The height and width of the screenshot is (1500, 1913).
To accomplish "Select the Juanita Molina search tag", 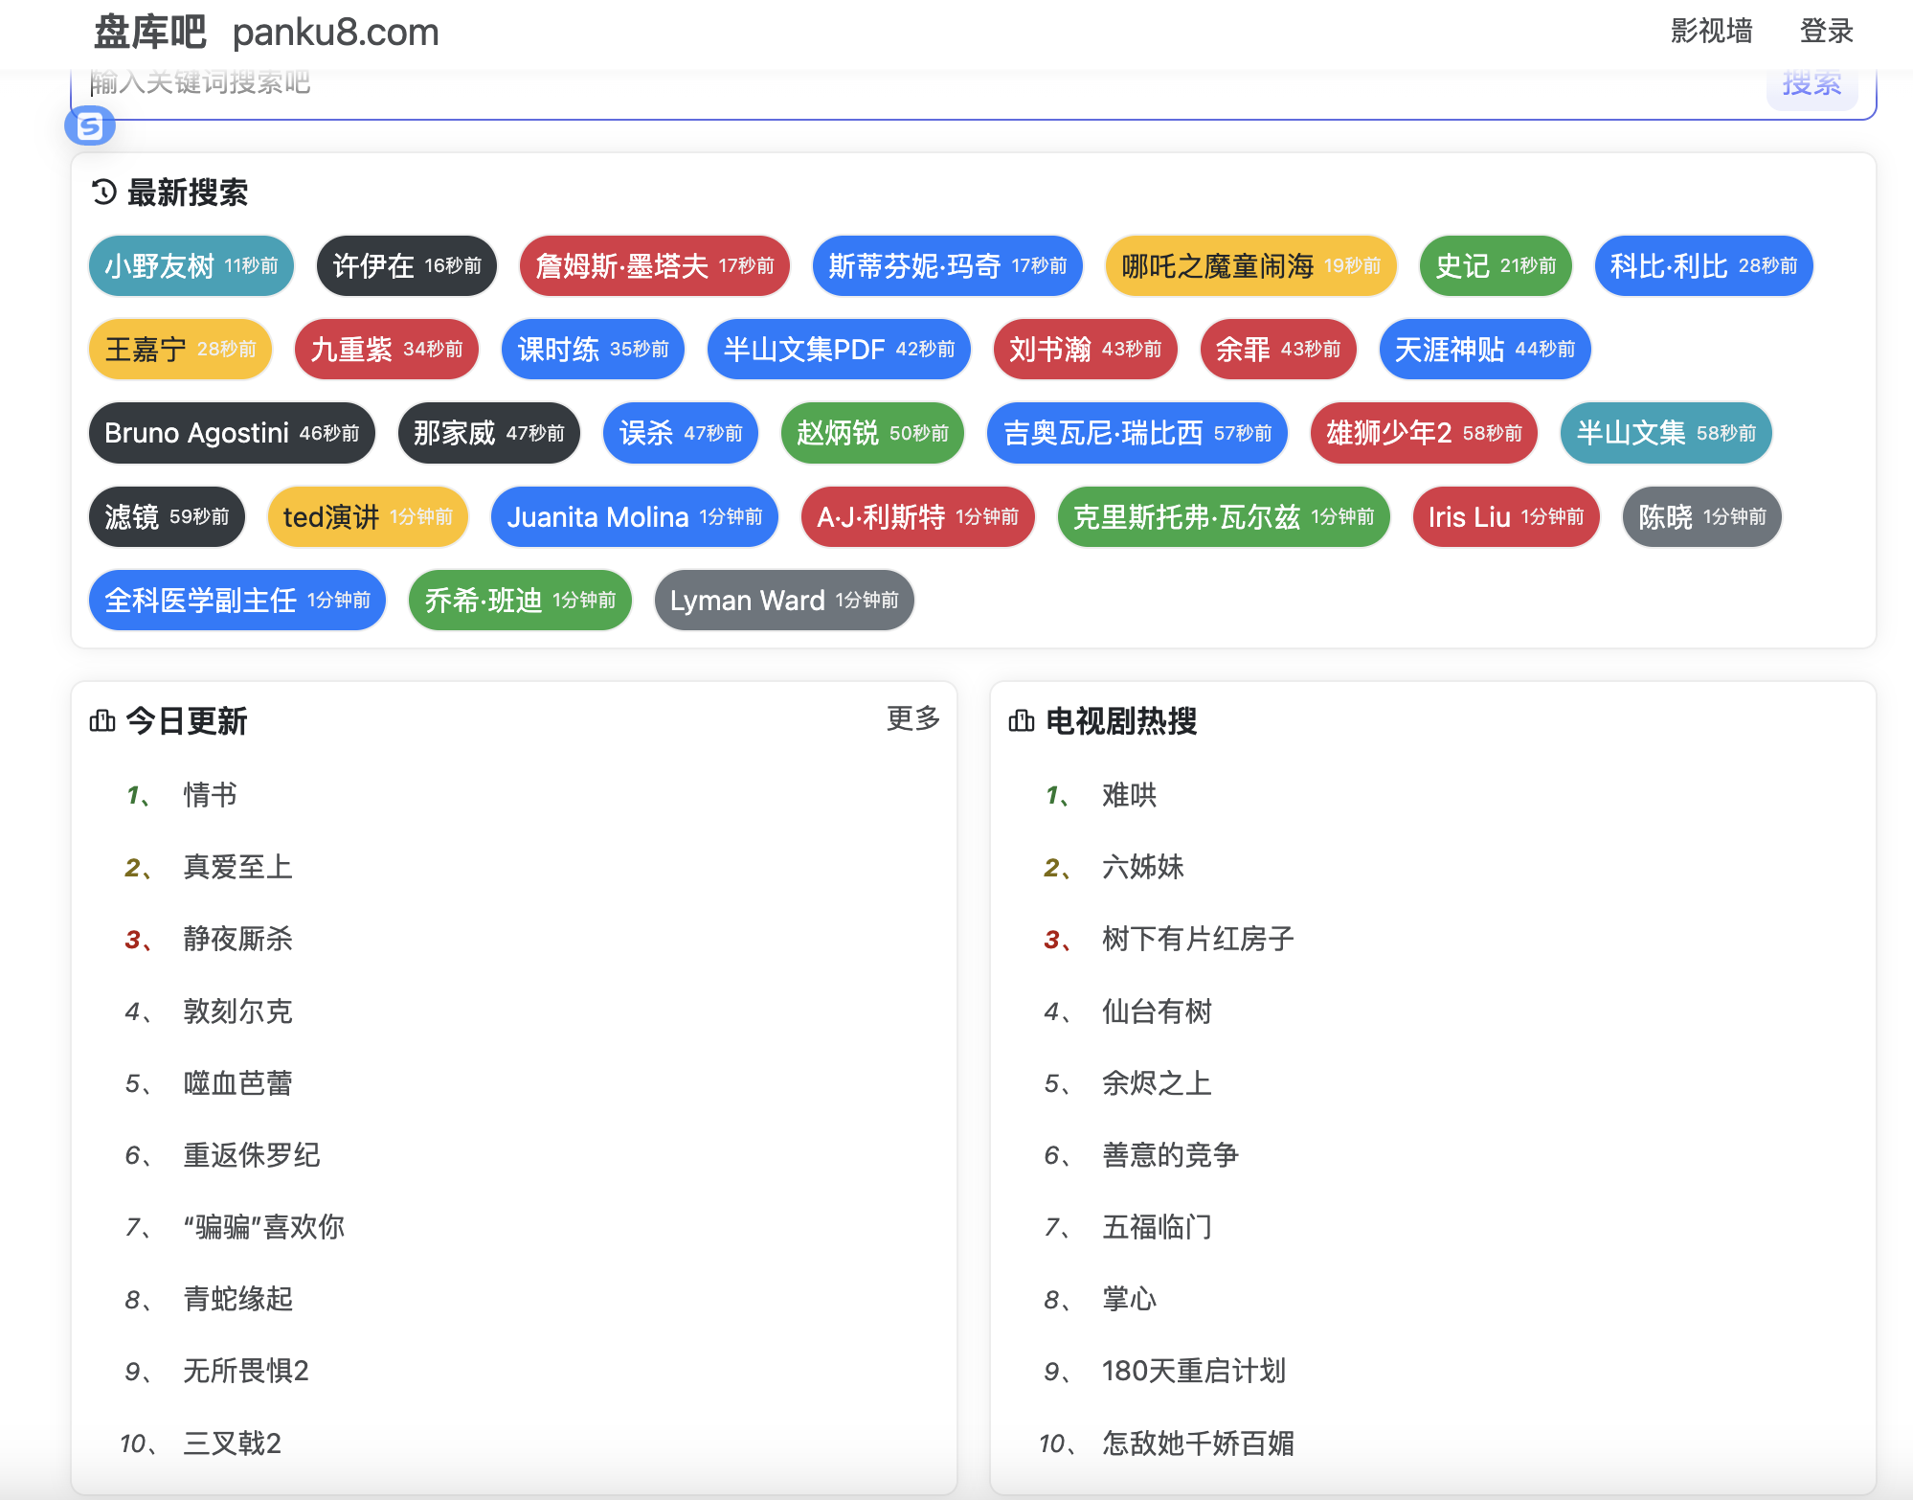I will [x=635, y=517].
